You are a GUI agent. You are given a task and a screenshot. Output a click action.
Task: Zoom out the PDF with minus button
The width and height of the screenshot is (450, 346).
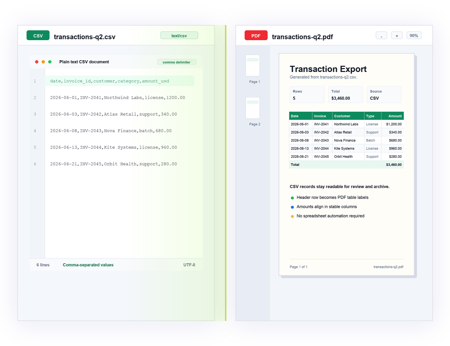381,36
